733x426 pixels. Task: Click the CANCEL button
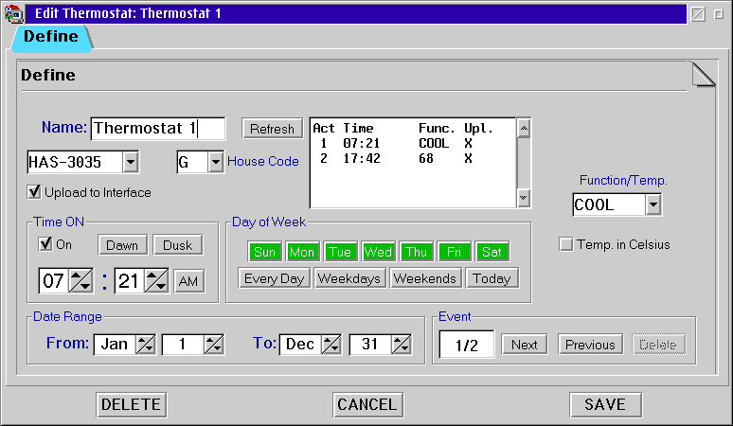[x=367, y=404]
